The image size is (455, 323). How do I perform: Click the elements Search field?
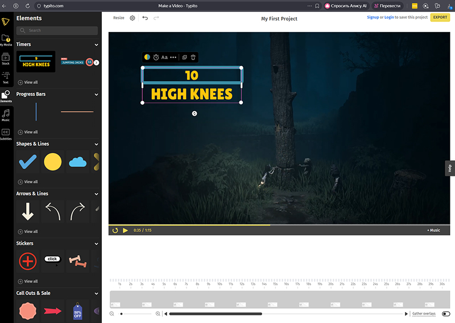click(57, 30)
